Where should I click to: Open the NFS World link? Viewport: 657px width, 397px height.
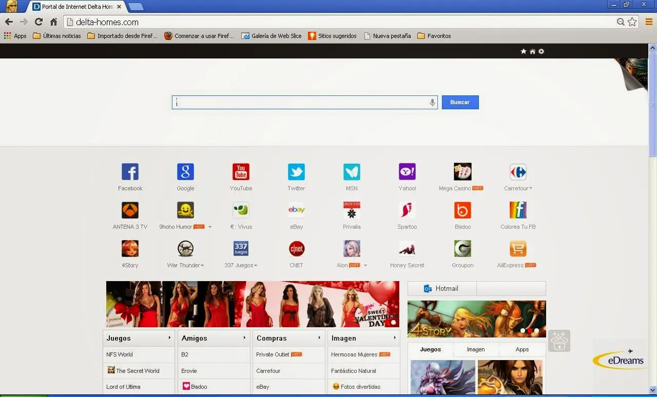click(120, 354)
